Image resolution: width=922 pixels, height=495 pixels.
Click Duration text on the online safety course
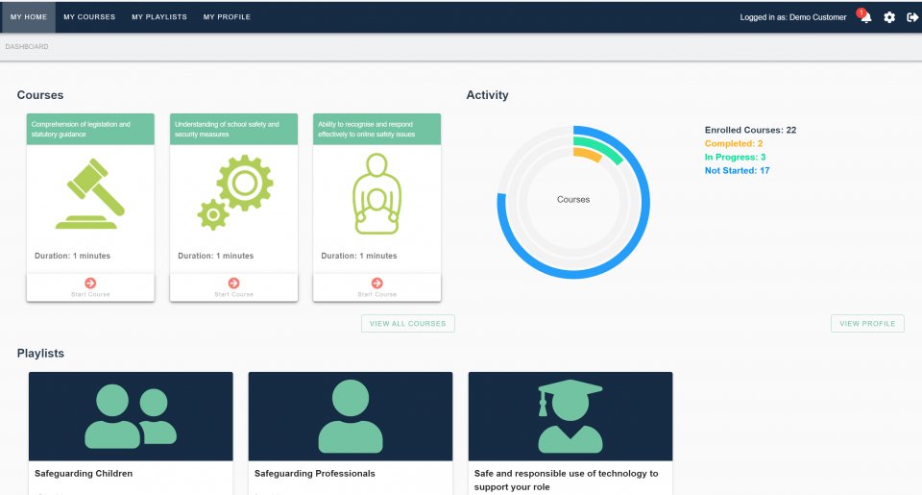[x=358, y=256]
